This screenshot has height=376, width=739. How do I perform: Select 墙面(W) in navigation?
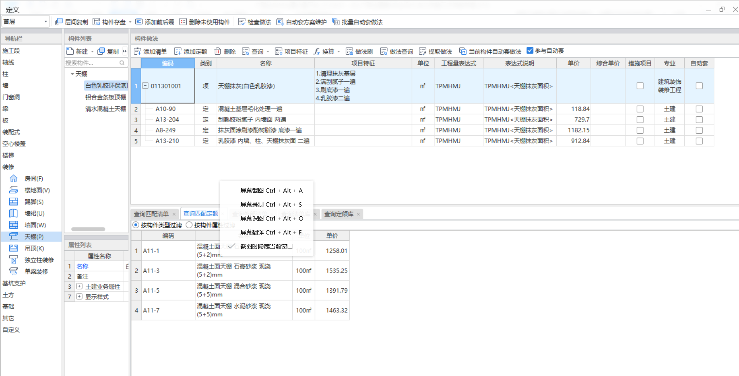tap(35, 225)
